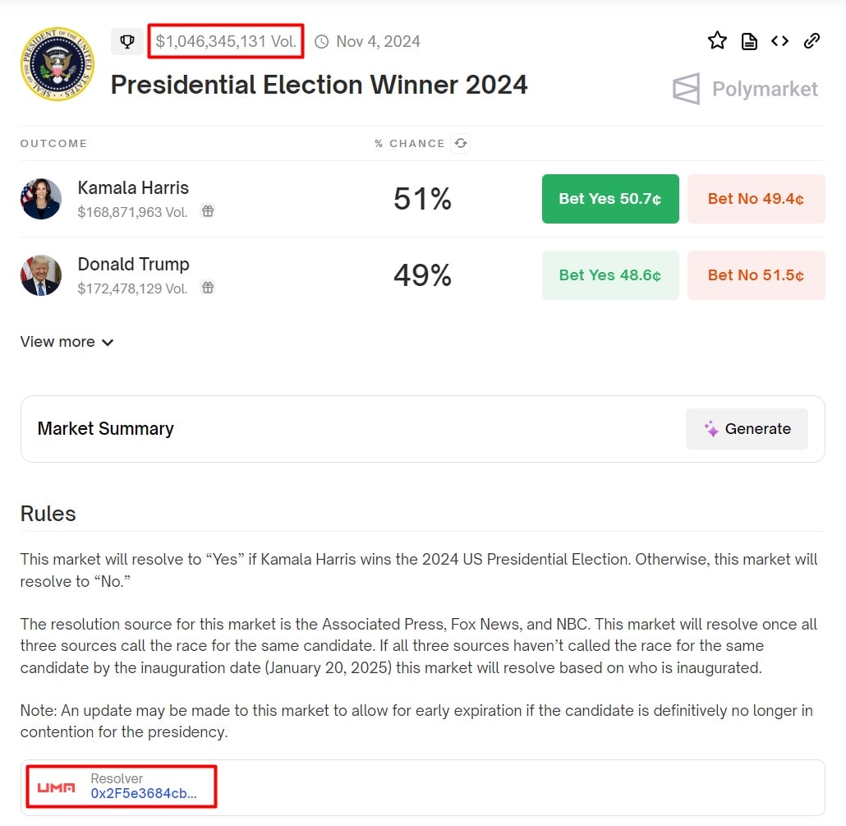Screen dimensions: 846x826
Task: Click gift icon under Kamala Harris
Action: click(208, 211)
